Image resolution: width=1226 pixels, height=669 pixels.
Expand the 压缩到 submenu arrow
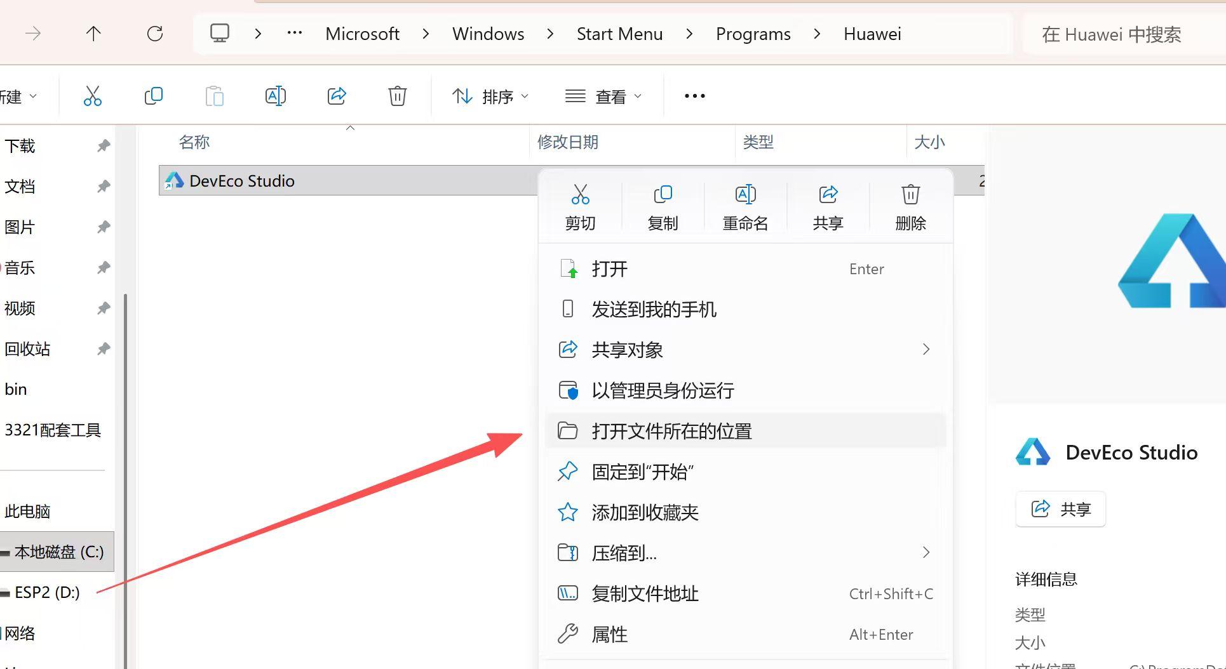926,553
